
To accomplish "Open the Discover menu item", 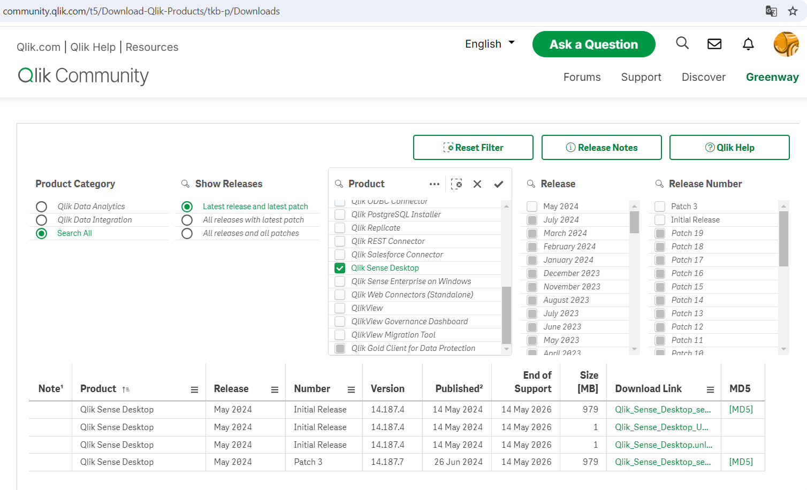I will point(703,77).
